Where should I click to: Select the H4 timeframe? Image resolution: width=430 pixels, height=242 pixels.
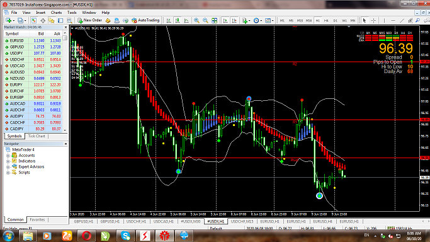326,21
